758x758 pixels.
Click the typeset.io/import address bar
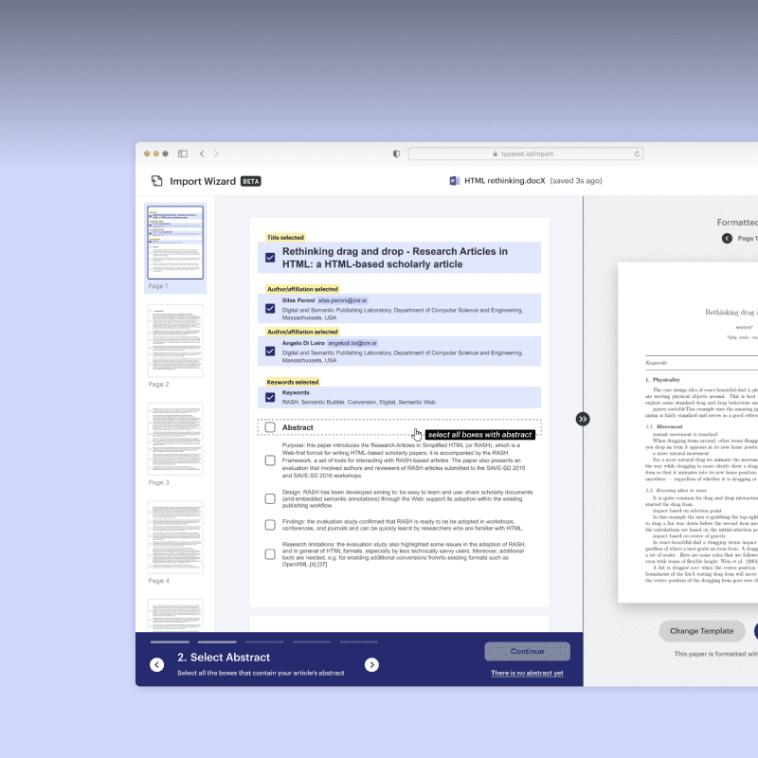pyautogui.click(x=526, y=153)
